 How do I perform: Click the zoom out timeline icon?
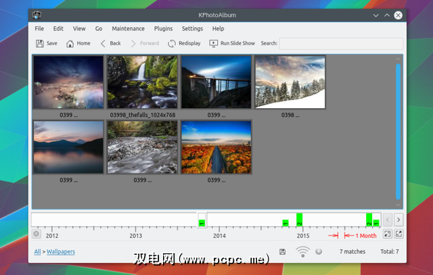point(387,234)
